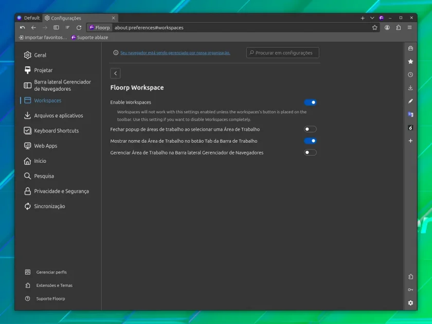The width and height of the screenshot is (432, 324).
Task: Open the managed by organization link
Action: tap(175, 53)
